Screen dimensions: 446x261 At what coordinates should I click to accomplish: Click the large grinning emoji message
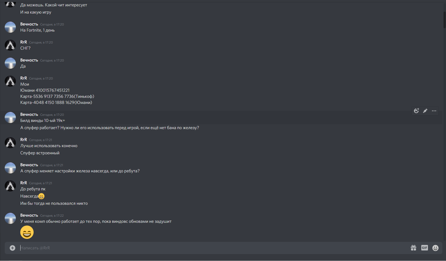coord(27,232)
